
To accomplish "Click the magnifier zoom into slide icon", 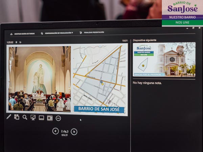I will coord(25,117).
